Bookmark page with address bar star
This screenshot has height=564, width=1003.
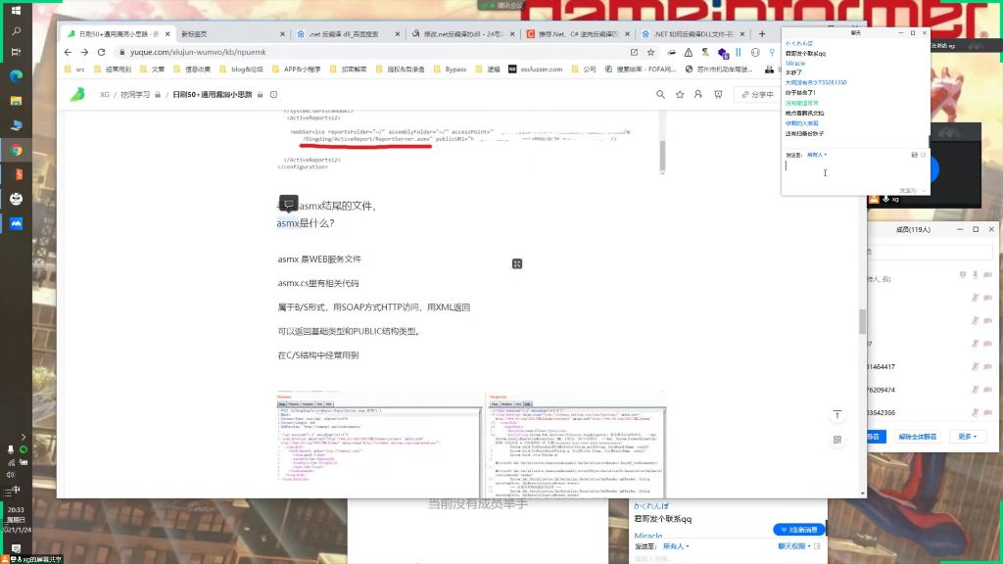[x=650, y=53]
